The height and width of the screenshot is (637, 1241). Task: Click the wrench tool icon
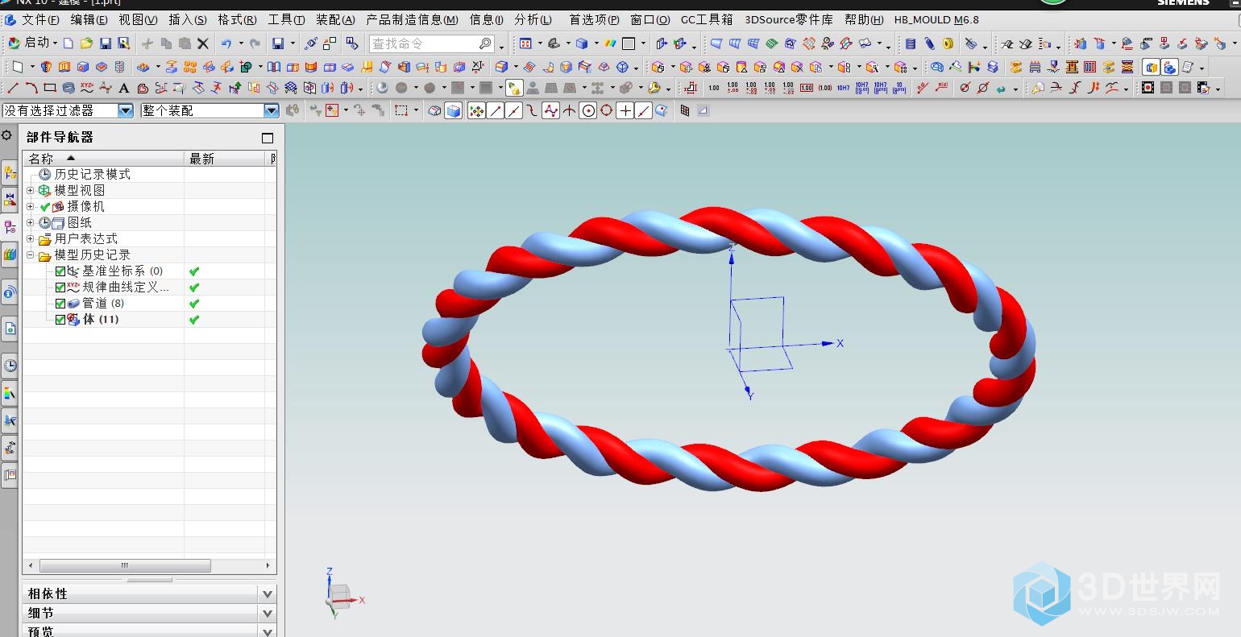tap(654, 88)
